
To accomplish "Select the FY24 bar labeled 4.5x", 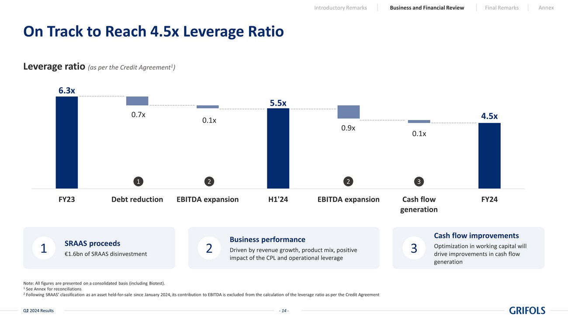I will (x=489, y=155).
